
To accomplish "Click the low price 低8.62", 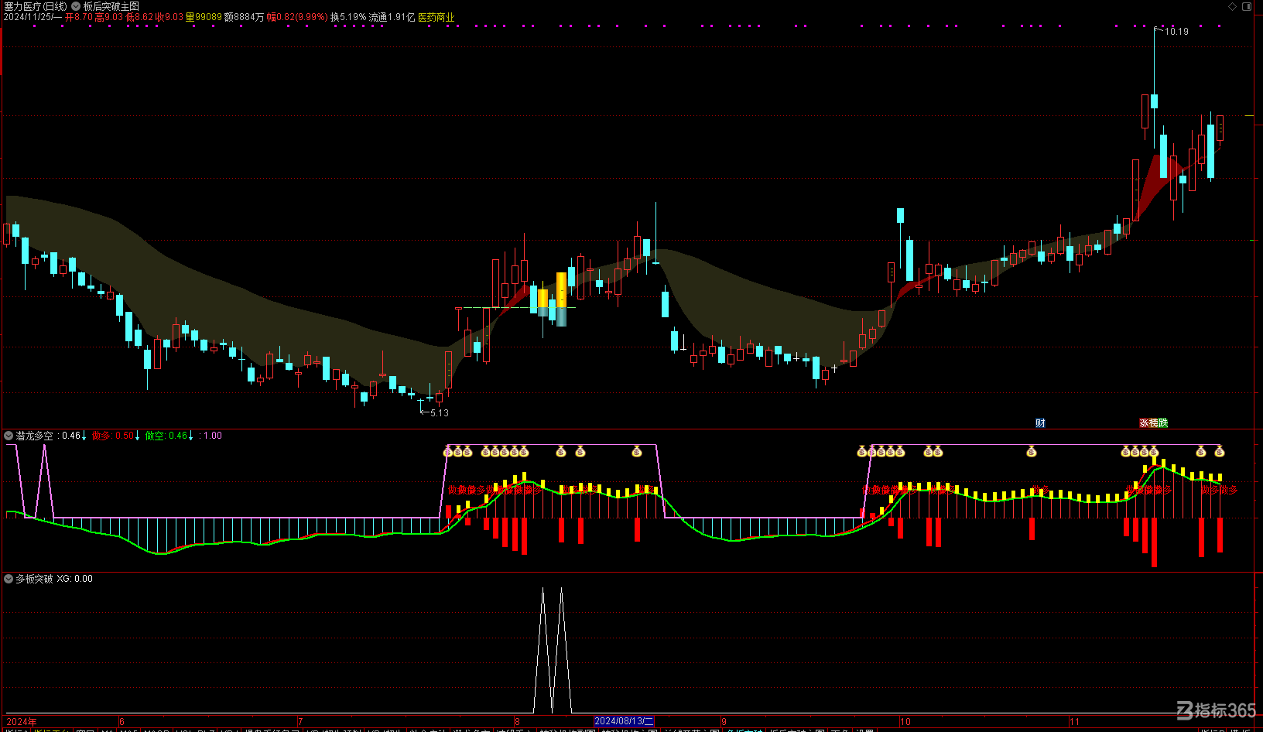I will 139,17.
